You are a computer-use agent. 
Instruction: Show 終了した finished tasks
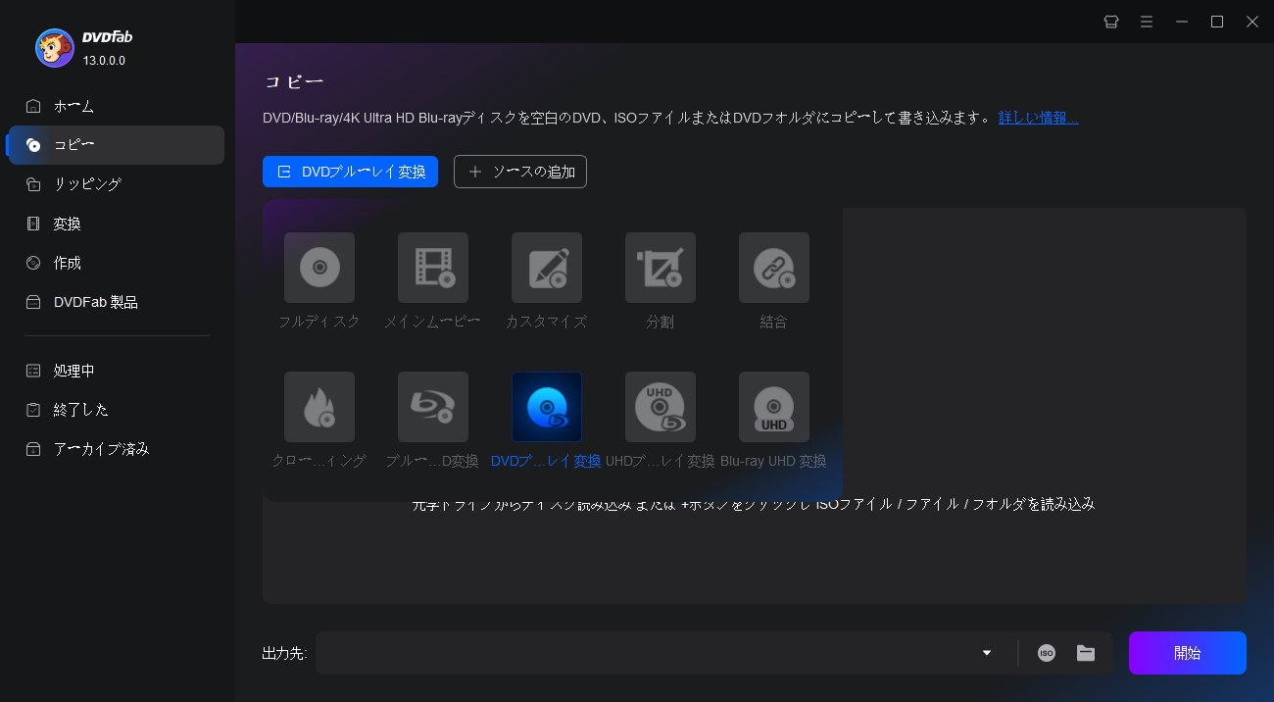click(x=117, y=410)
